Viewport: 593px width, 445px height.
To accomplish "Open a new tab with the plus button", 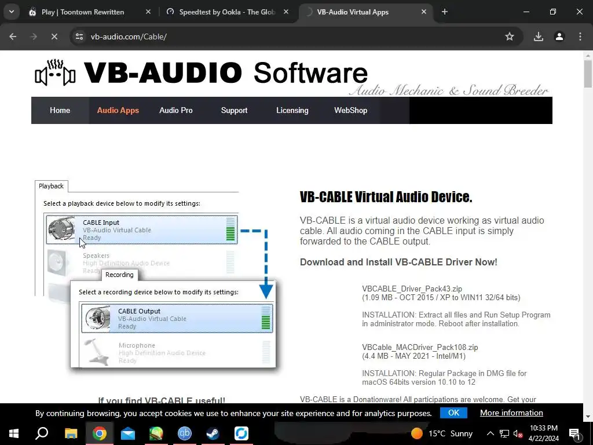I will [x=445, y=12].
